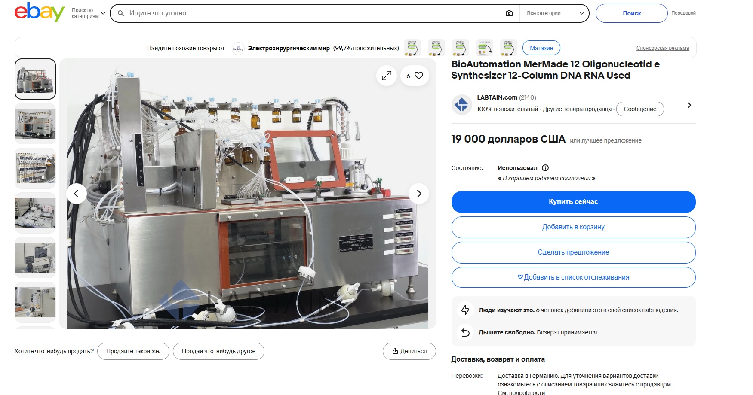This screenshot has width=753, height=395.
Task: Click the main product image
Action: [248, 194]
